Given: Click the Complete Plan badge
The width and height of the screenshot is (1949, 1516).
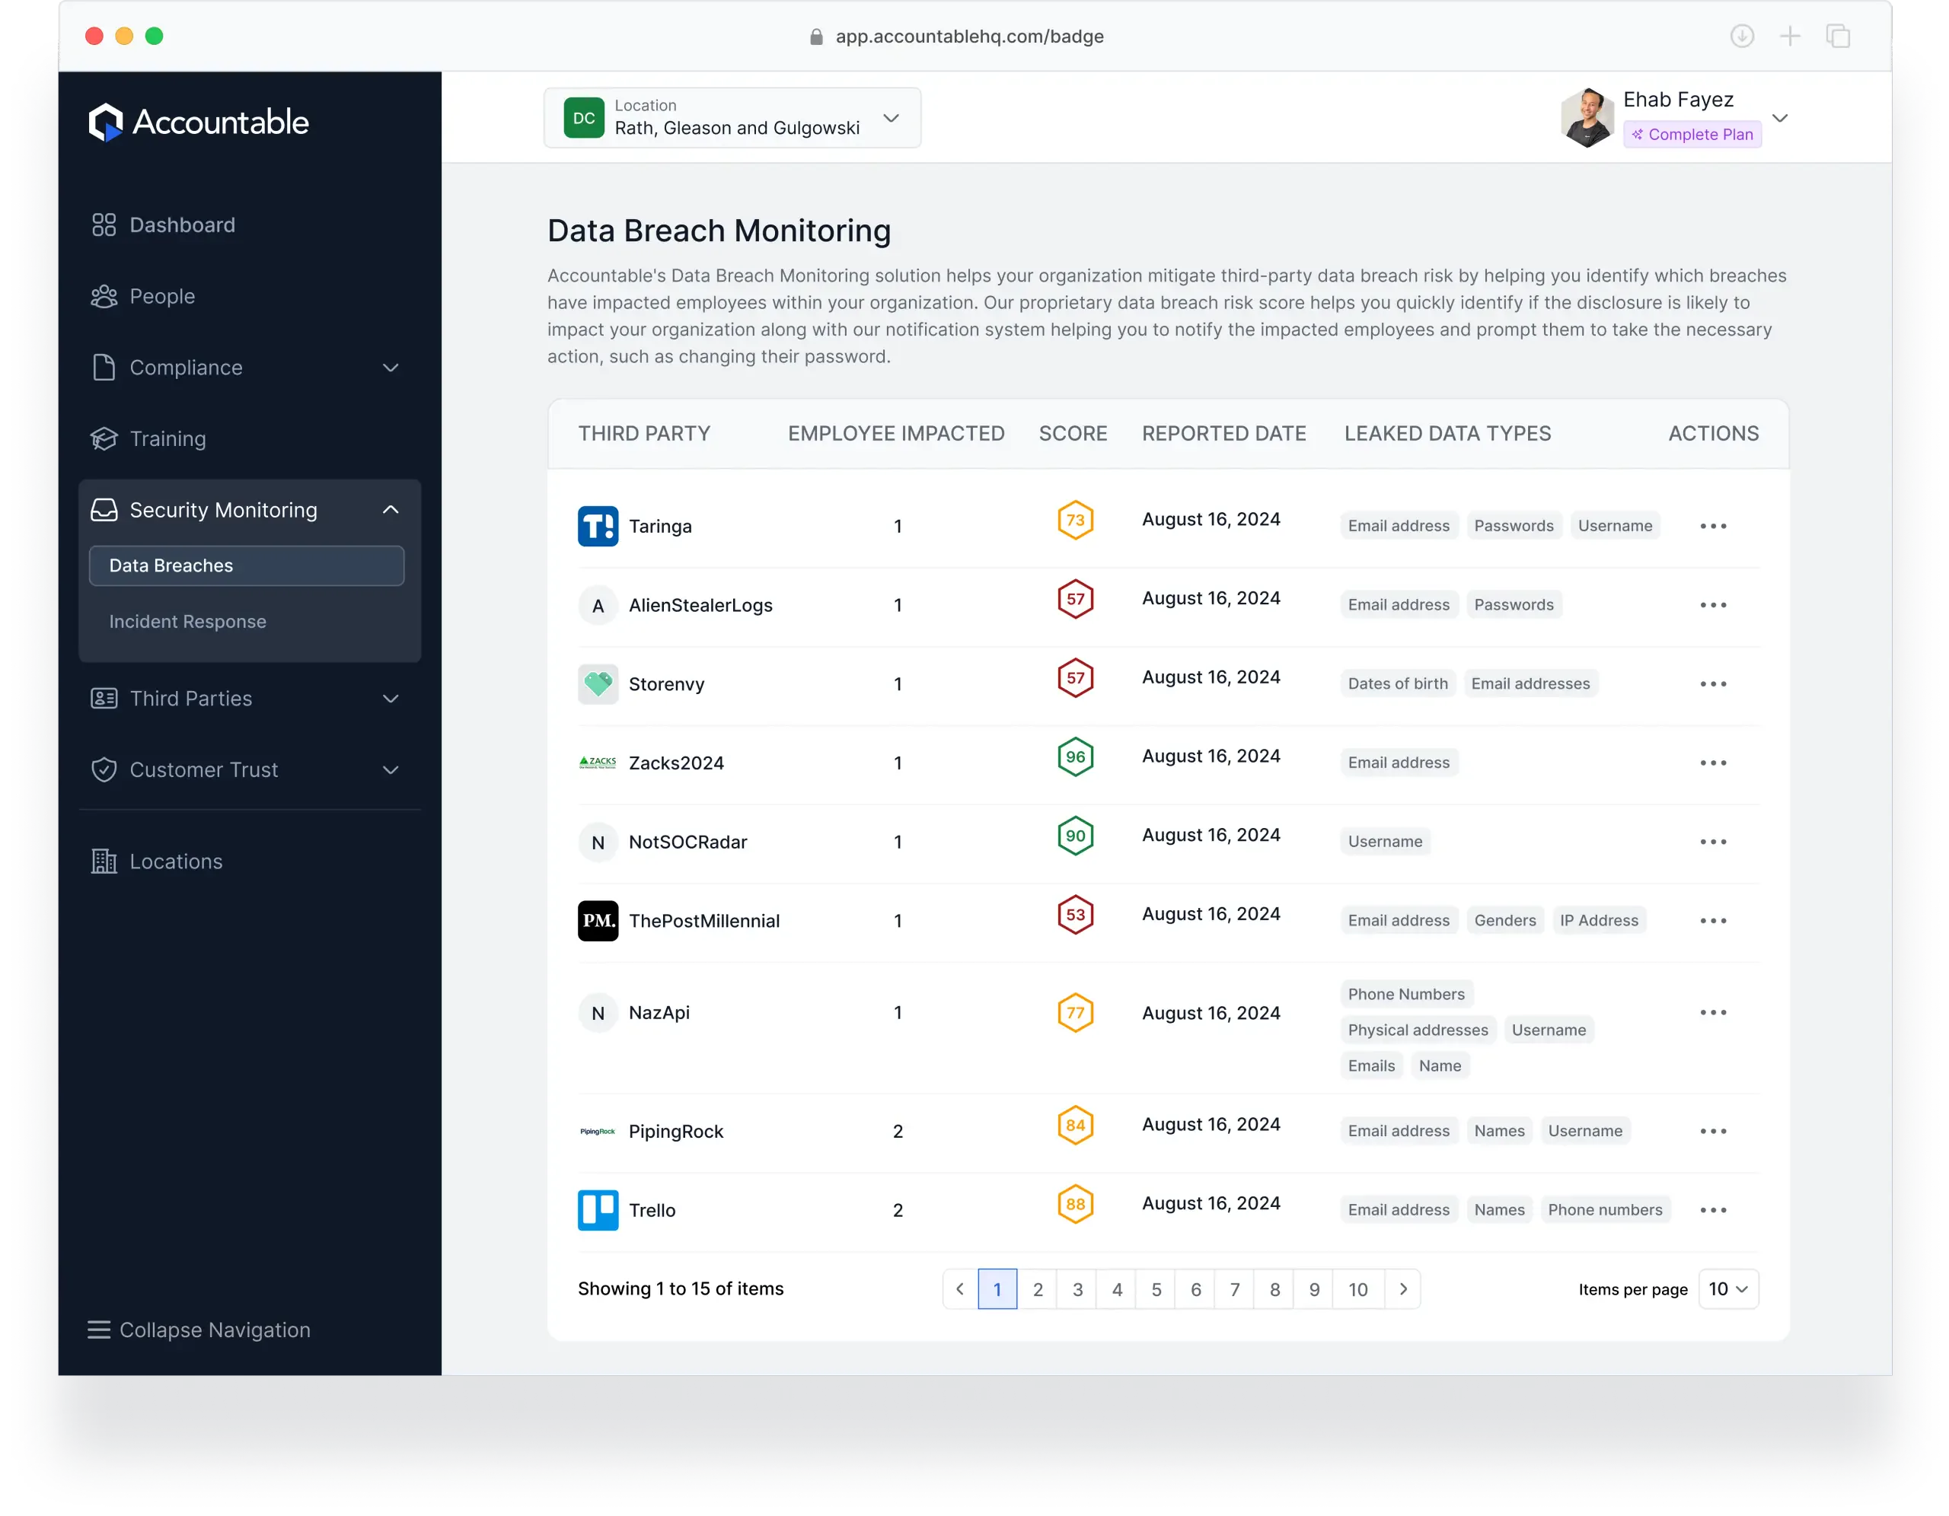Looking at the screenshot, I should click(1692, 134).
